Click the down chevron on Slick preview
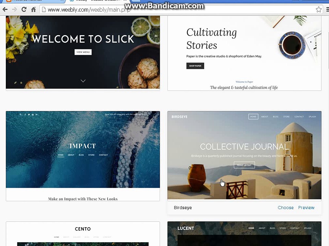The image size is (329, 246). point(83,81)
